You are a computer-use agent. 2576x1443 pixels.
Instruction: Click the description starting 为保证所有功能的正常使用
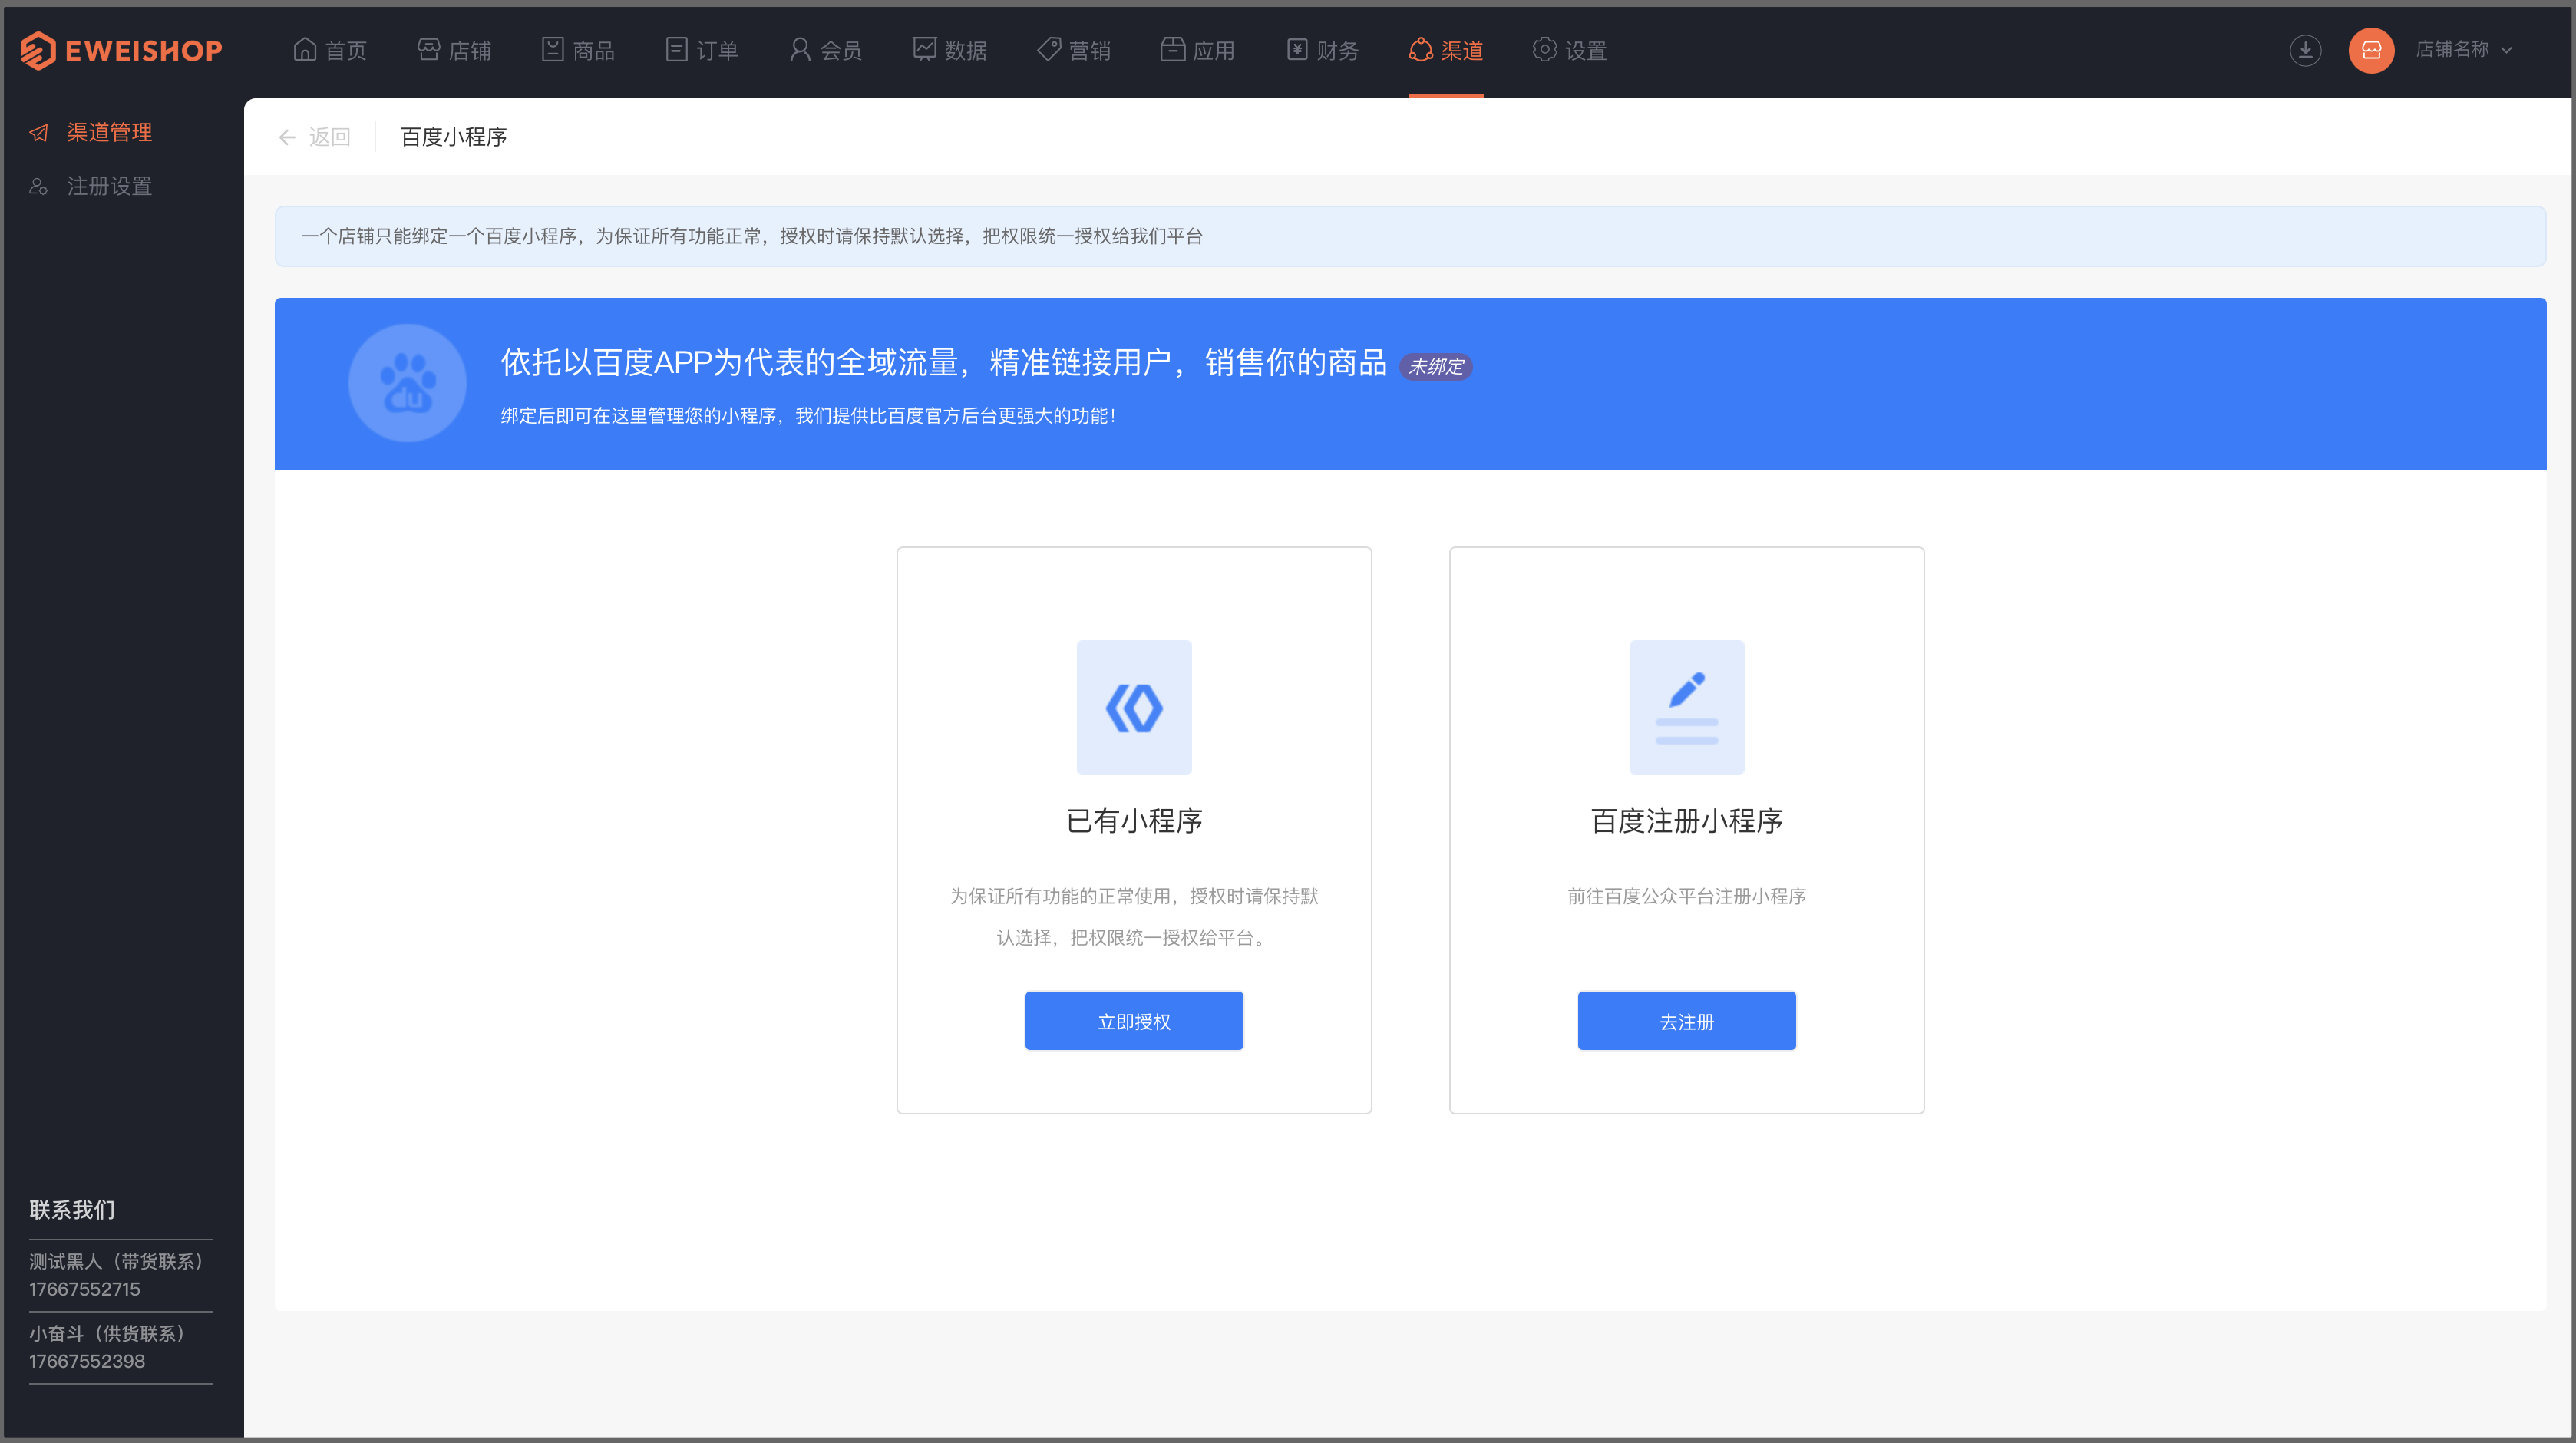click(x=1134, y=917)
